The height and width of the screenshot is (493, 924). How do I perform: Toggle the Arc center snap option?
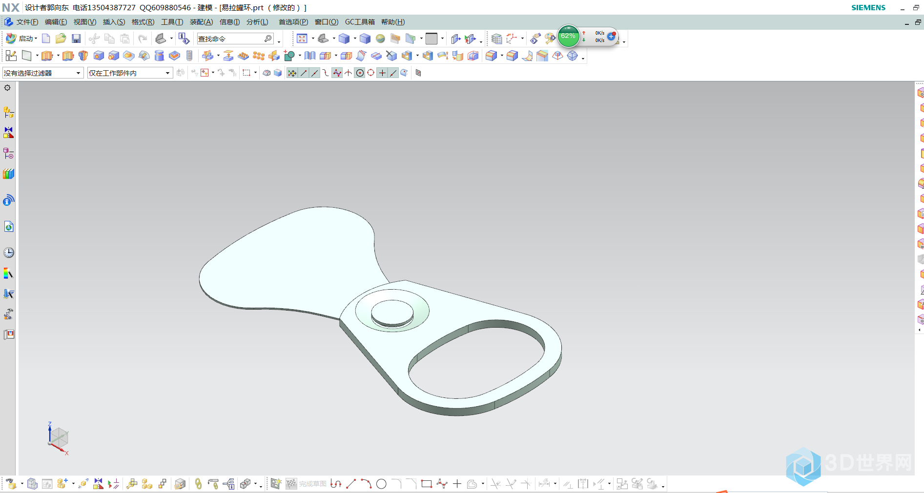(x=360, y=73)
